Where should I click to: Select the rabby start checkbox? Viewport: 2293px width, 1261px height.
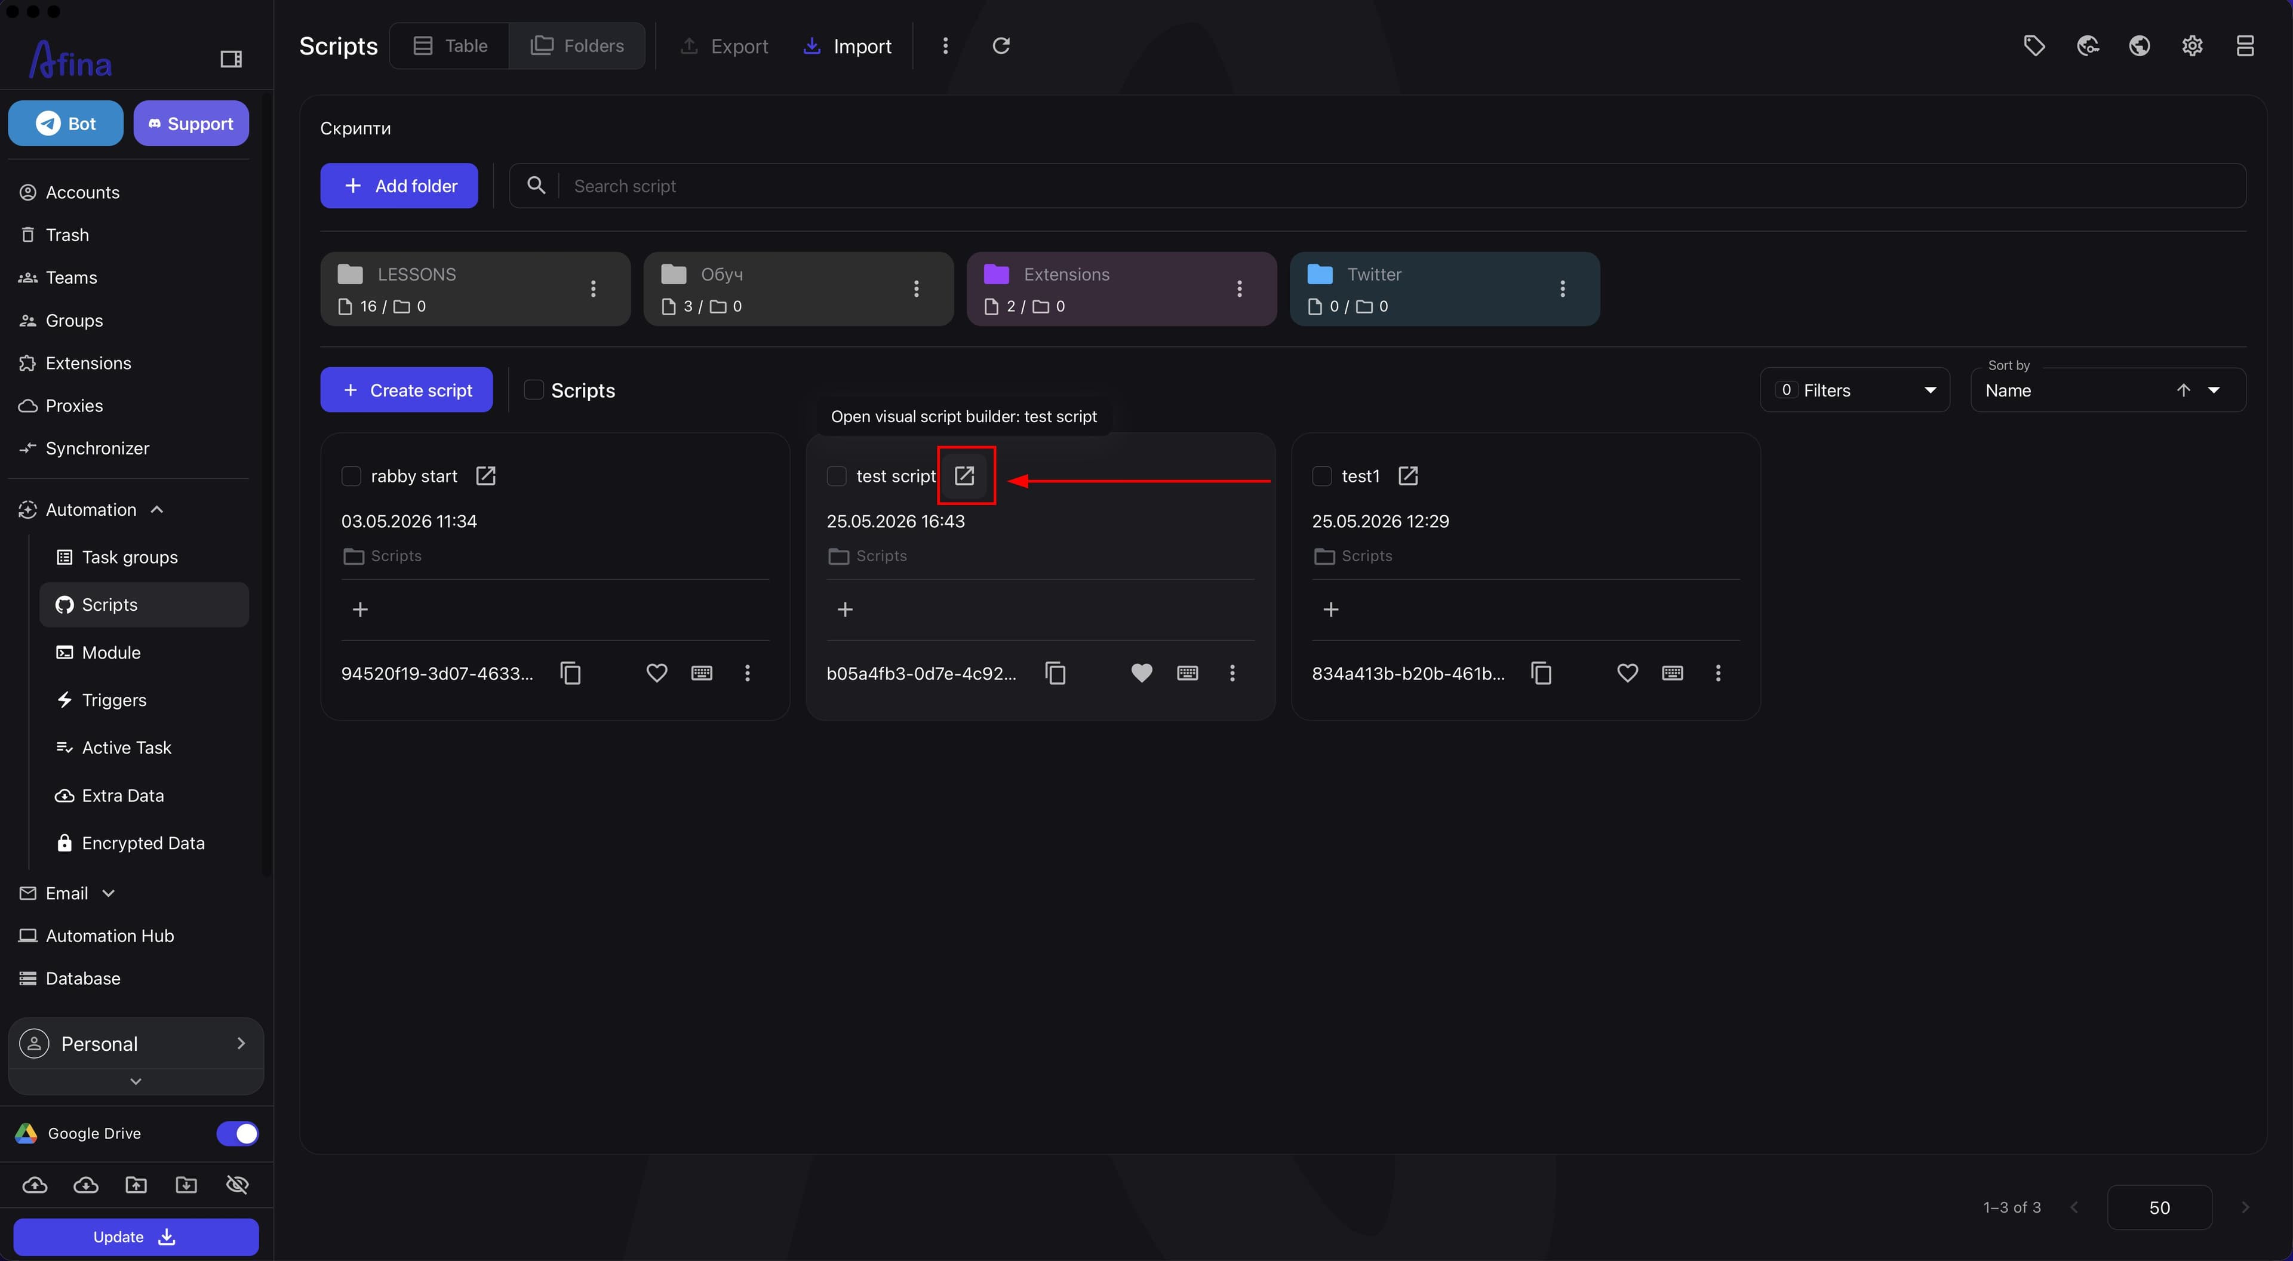pyautogui.click(x=351, y=476)
